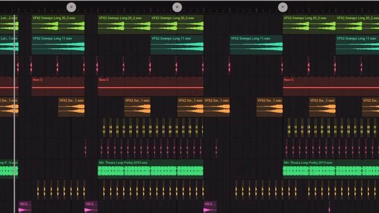
Task: Select the second full orange 'VFX2 Sw...1.wav' clip
Action: point(137,107)
